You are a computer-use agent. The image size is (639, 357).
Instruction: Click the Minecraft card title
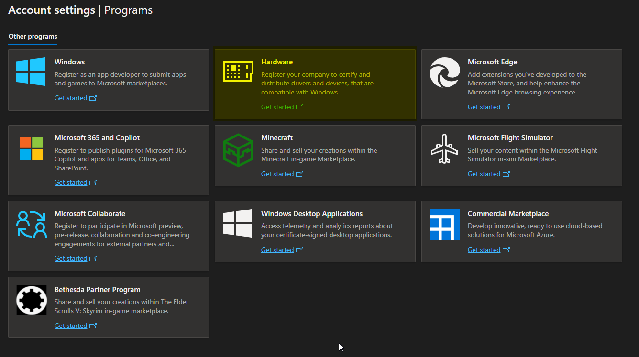coord(277,138)
